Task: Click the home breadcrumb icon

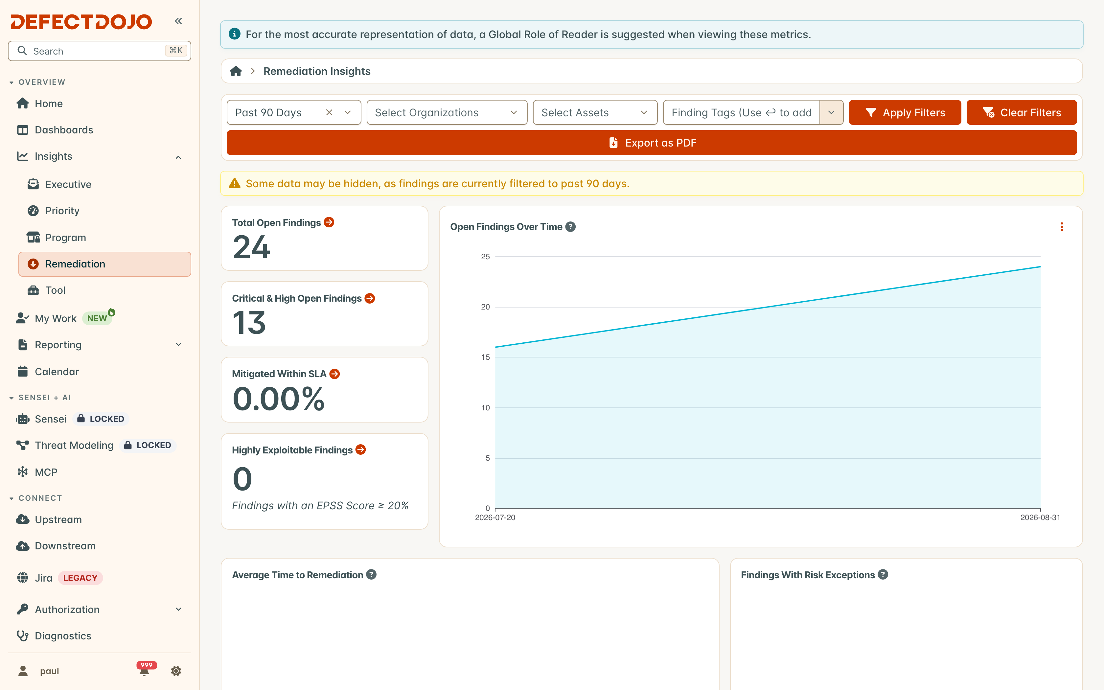Action: (x=236, y=71)
